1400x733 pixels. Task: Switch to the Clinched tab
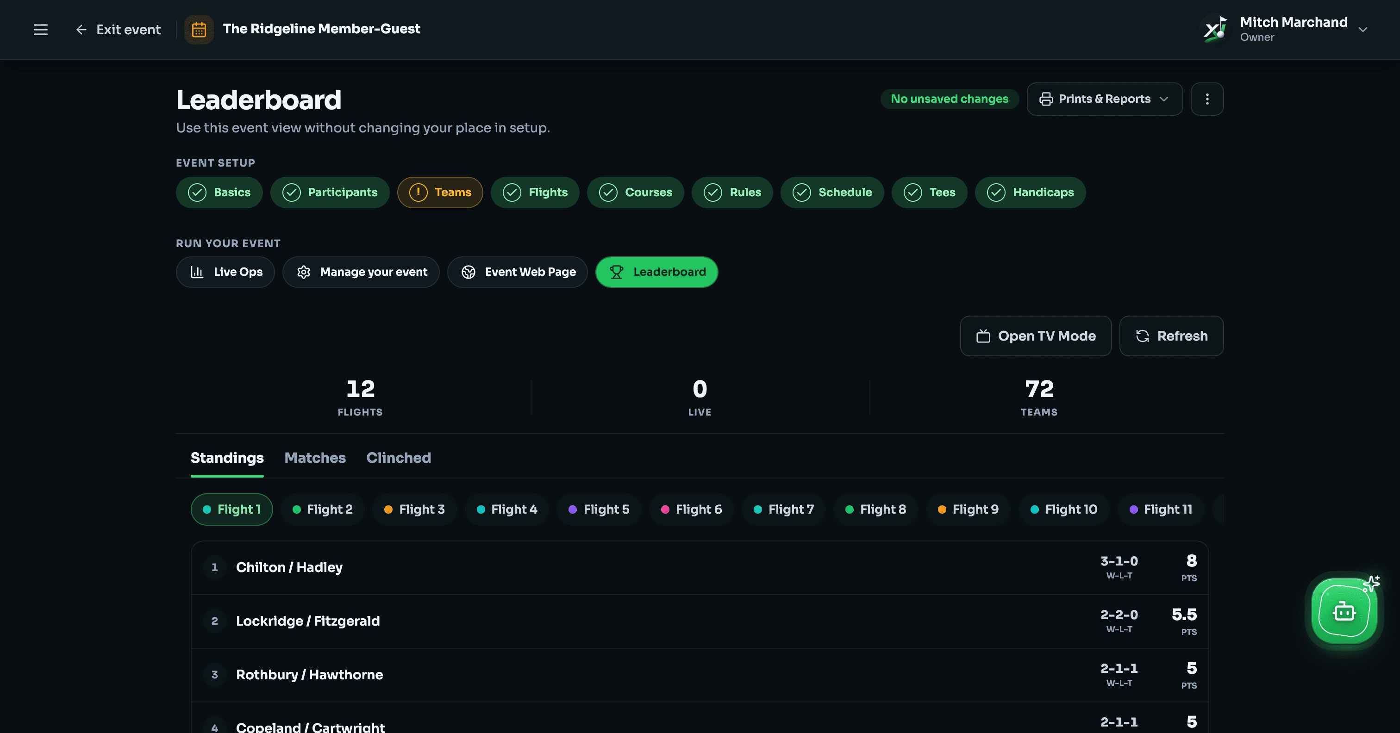[398, 458]
